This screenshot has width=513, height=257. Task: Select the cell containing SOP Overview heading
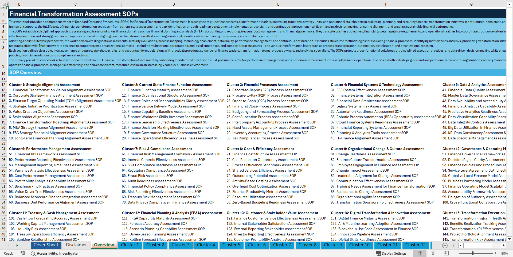25,72
